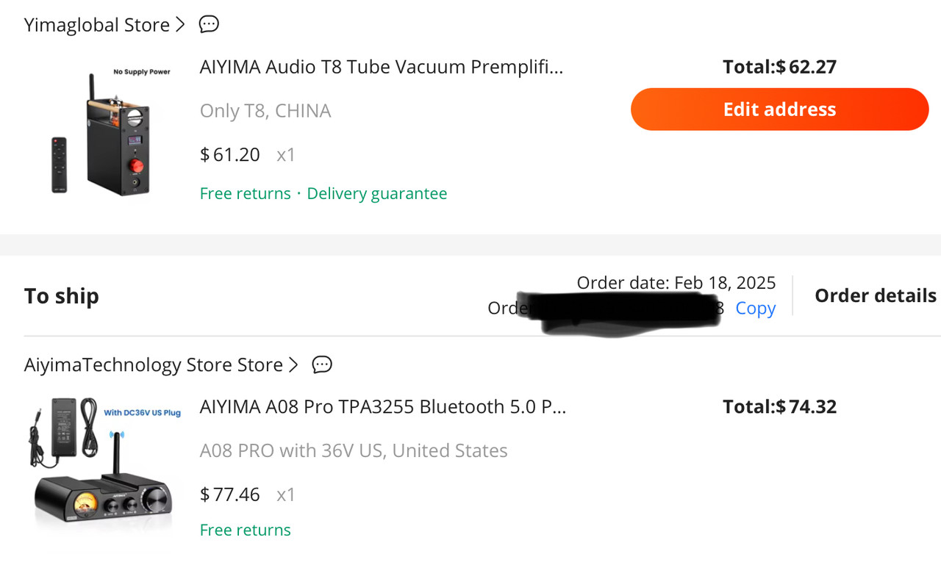941x565 pixels.
Task: Visit AiyimaTechnology Store Store page
Action: pos(153,365)
